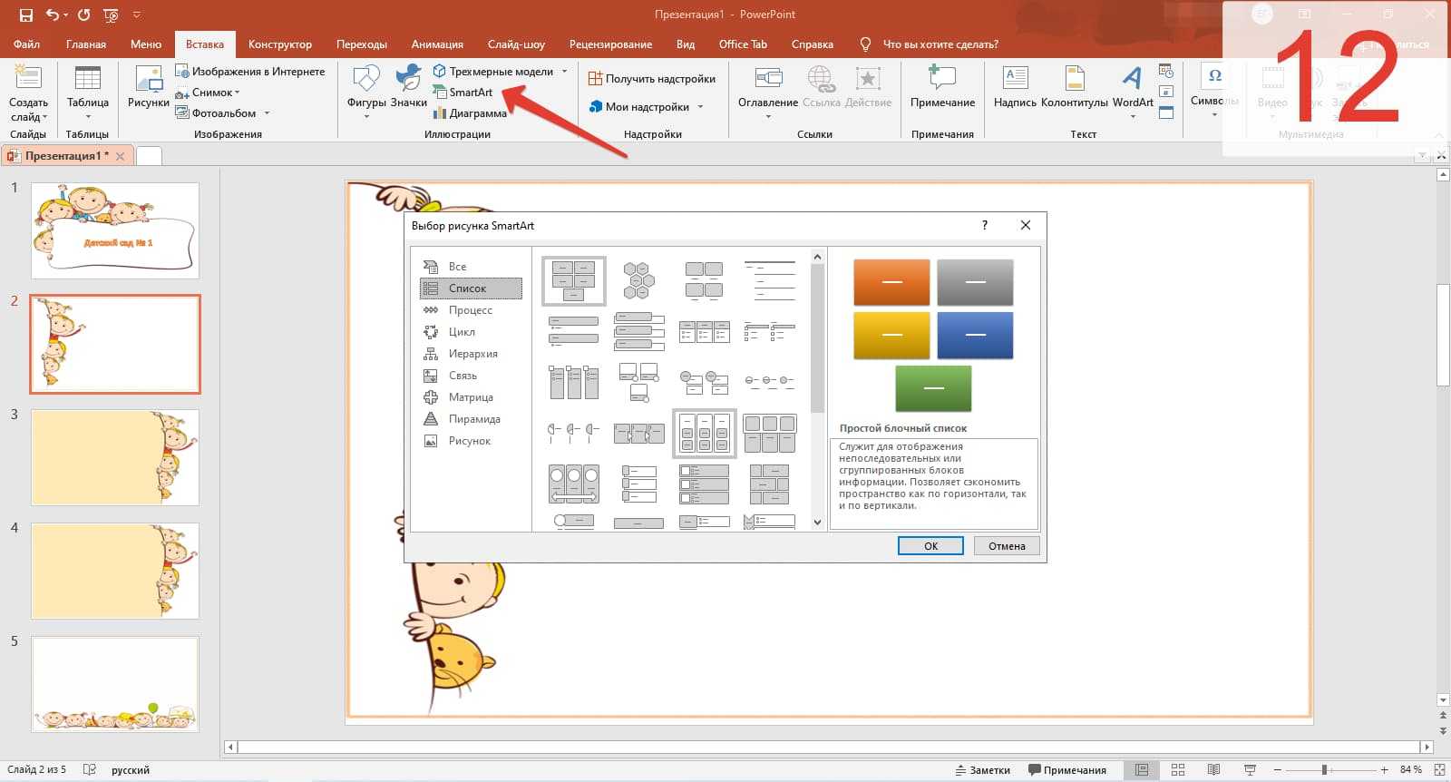Open the Shapes (Фигуры) gallery
Image resolution: width=1451 pixels, height=782 pixels.
tap(366, 87)
